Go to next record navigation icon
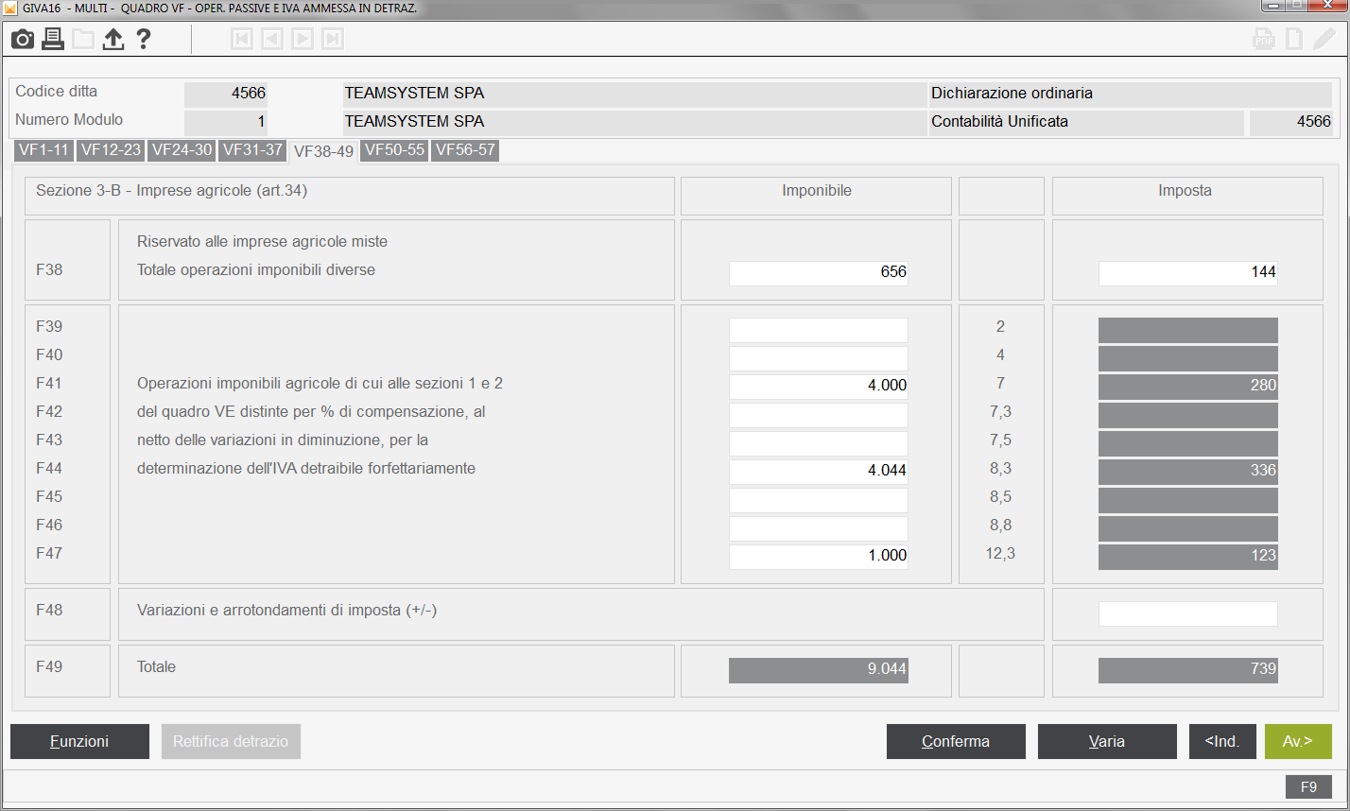The image size is (1350, 811). coord(302,39)
